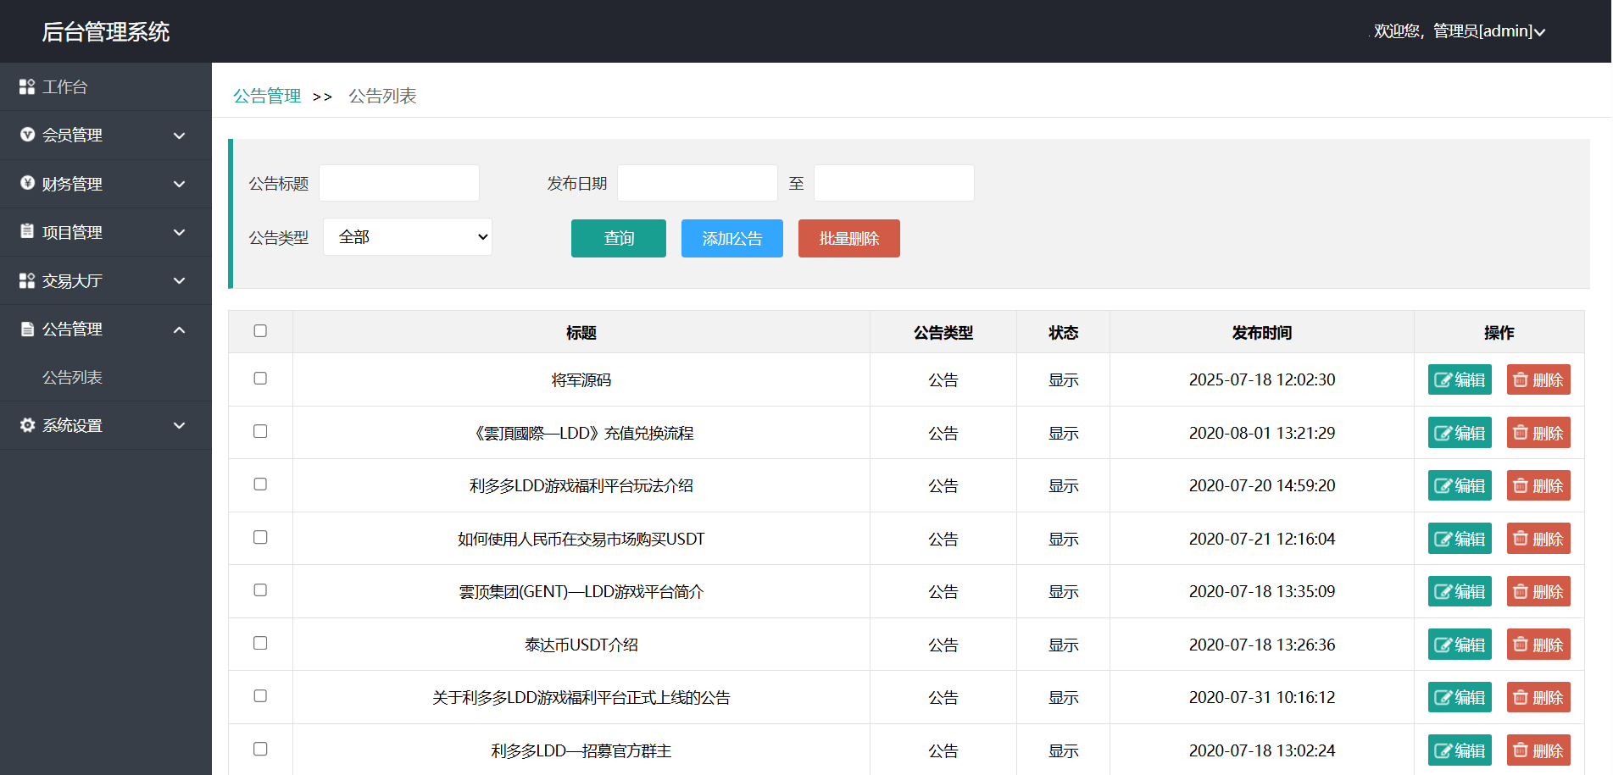
Task: Click the 添加公告 button
Action: click(x=732, y=238)
